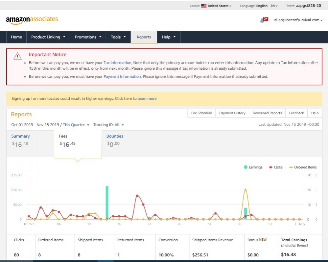Click the earnings bar near Nov 06
The image size is (328, 262).
click(x=246, y=213)
